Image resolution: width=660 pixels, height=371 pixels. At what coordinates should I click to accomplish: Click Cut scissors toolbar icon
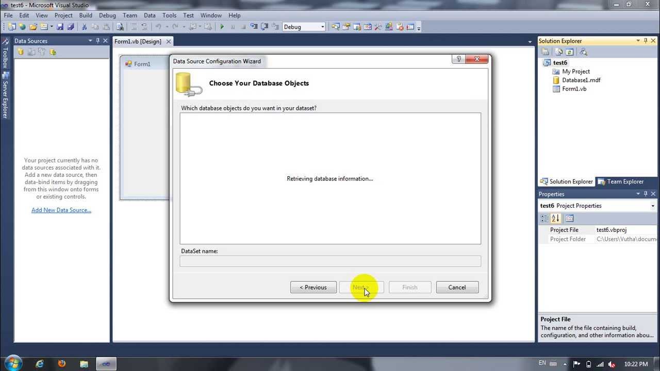point(85,27)
